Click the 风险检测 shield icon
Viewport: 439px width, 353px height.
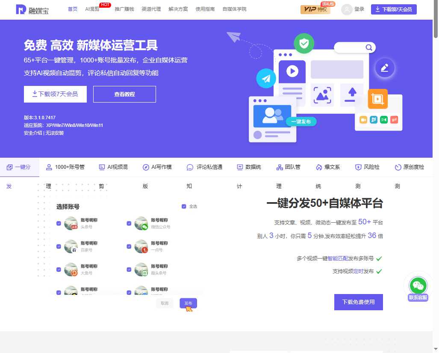point(357,167)
